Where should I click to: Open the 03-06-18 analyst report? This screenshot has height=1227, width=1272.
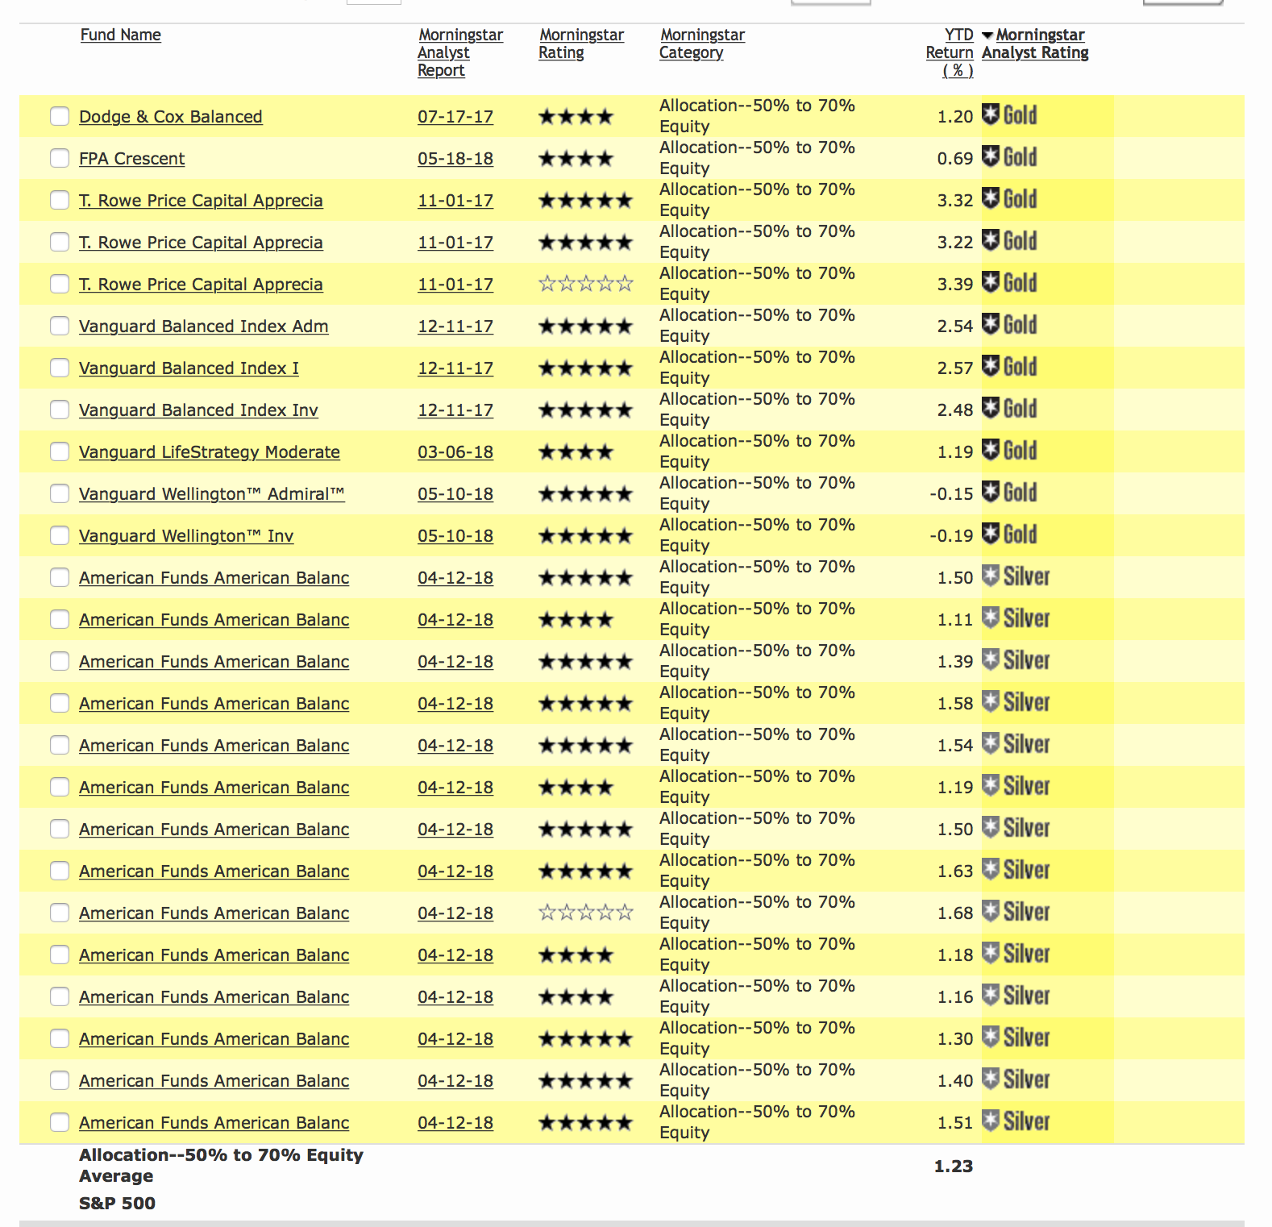455,451
